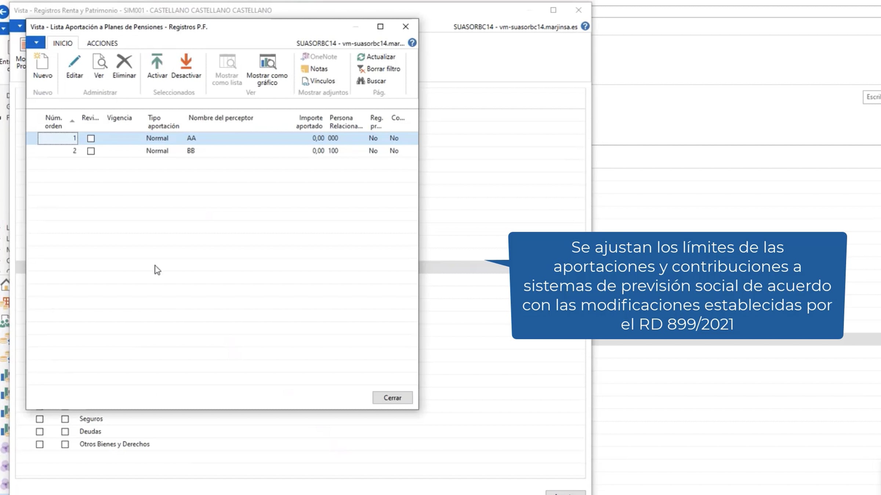This screenshot has width=881, height=495.
Task: Open blue application menu dropdown in pension window
Action: pyautogui.click(x=36, y=43)
